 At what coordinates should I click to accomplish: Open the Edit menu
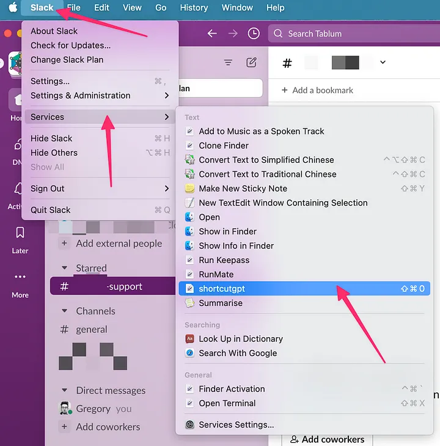pyautogui.click(x=101, y=7)
